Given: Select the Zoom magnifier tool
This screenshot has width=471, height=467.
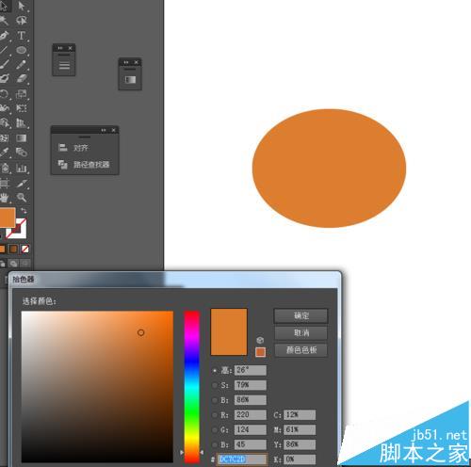Looking at the screenshot, I should click(22, 197).
